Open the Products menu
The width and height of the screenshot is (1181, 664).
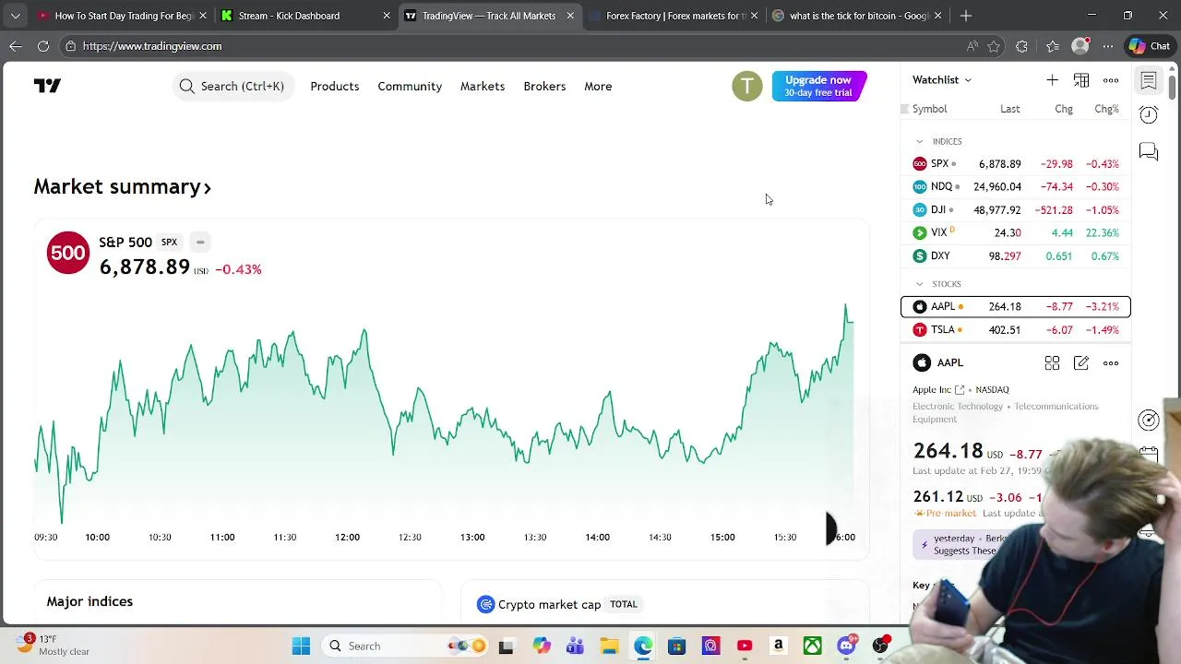(334, 86)
